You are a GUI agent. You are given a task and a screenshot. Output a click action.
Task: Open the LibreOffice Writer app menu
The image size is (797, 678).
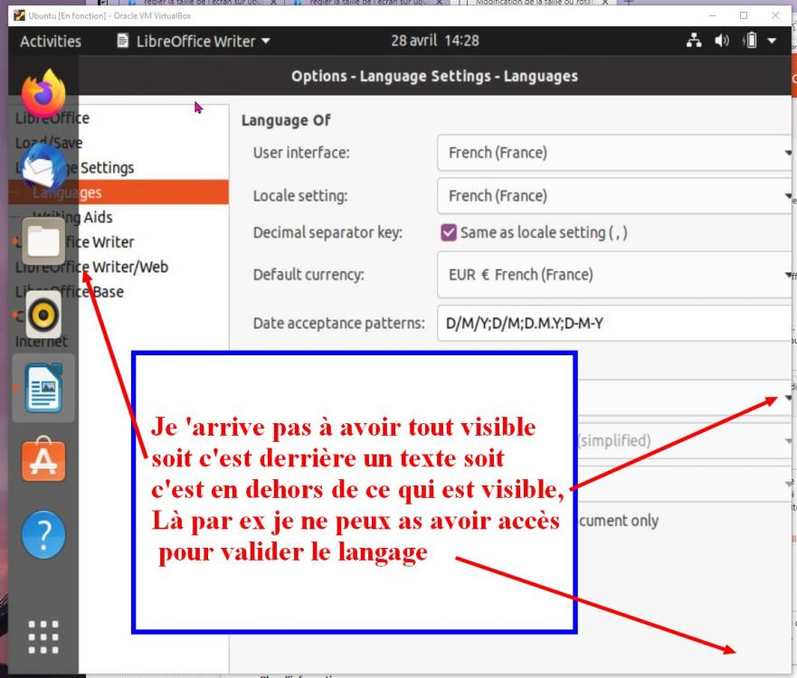point(194,42)
